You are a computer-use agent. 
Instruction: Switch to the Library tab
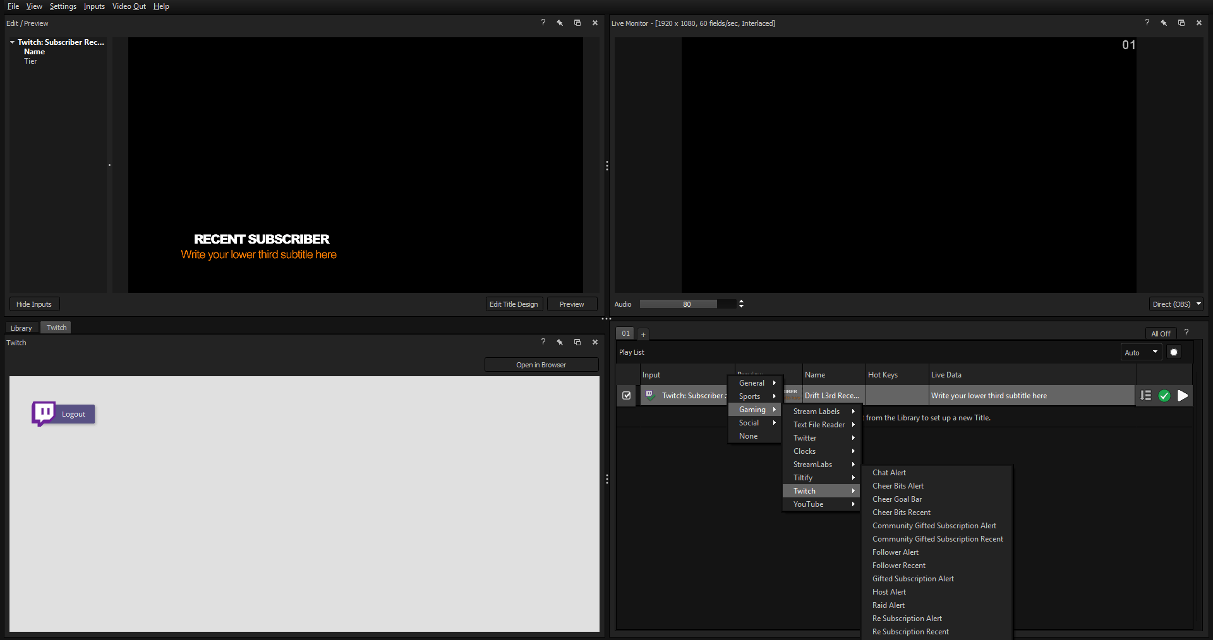point(21,328)
